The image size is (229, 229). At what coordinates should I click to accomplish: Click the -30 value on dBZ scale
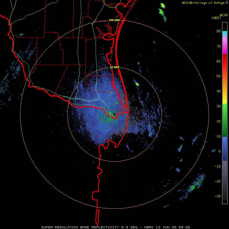tap(218, 196)
